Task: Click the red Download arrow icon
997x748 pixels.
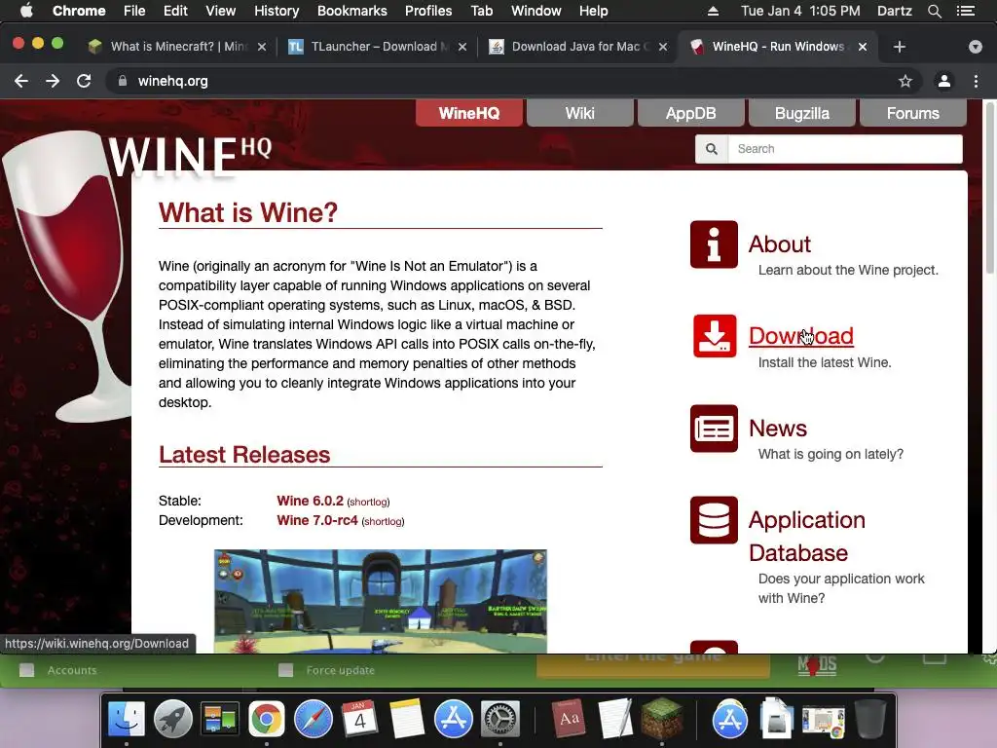Action: pyautogui.click(x=714, y=336)
